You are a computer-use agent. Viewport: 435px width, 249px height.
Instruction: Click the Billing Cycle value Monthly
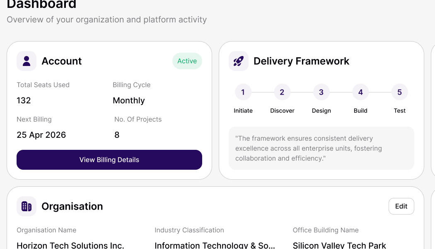coord(129,100)
